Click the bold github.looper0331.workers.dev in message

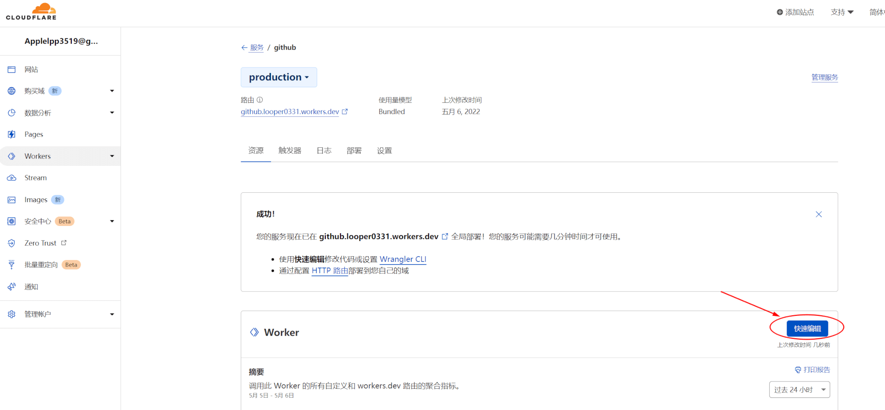[x=379, y=236]
